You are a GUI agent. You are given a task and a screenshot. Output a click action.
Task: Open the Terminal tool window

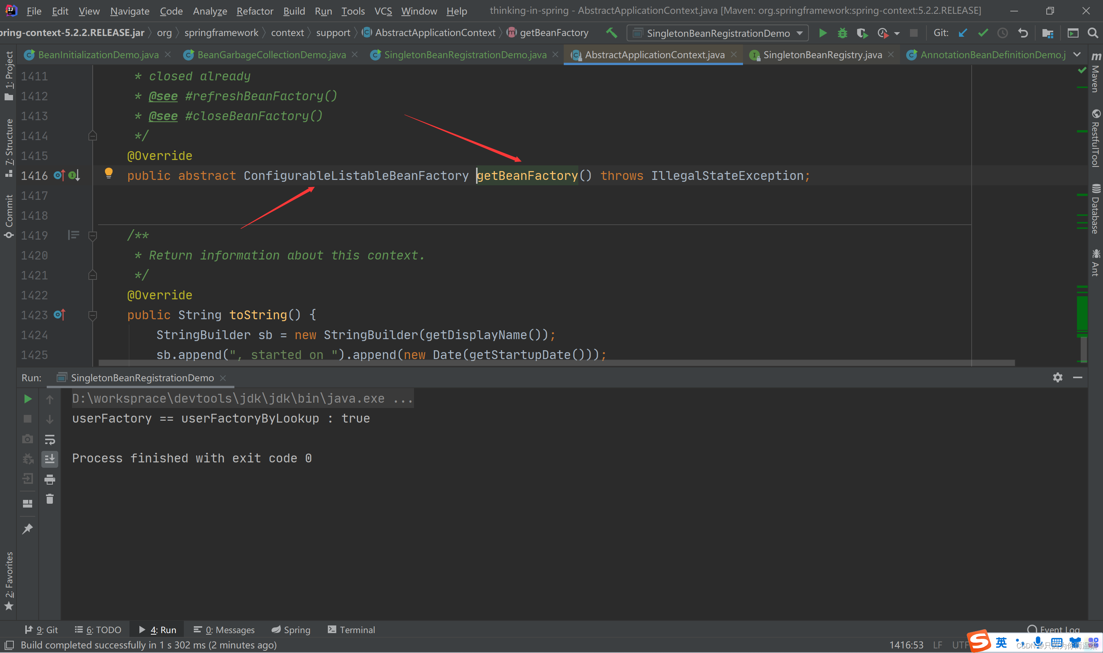point(351,630)
